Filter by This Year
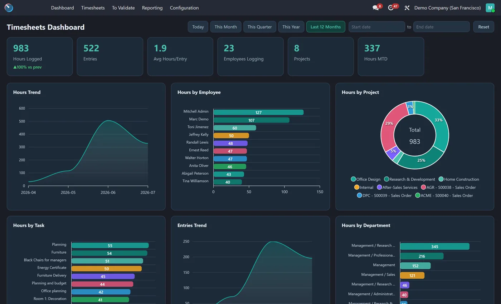This screenshot has height=304, width=501. [x=291, y=27]
